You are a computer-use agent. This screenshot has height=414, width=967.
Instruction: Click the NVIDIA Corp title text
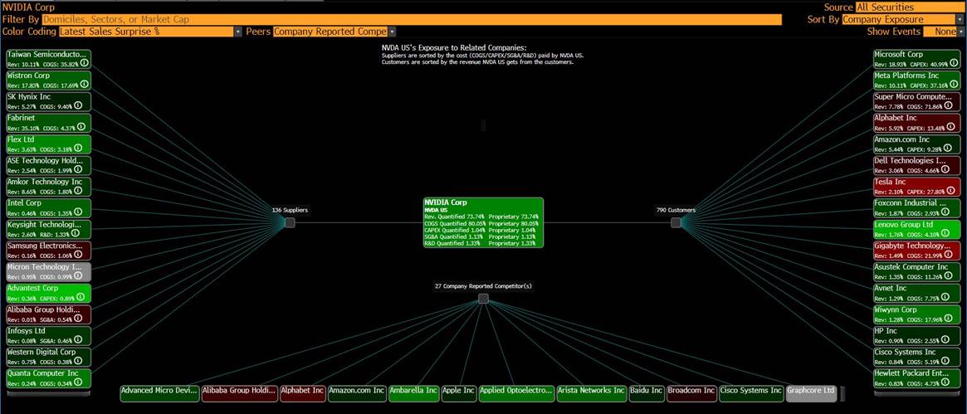(27, 7)
